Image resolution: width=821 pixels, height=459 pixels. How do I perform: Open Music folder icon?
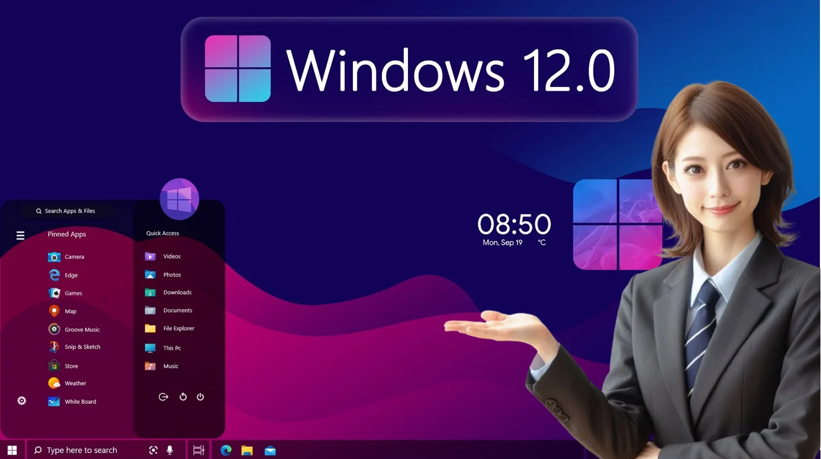(150, 366)
